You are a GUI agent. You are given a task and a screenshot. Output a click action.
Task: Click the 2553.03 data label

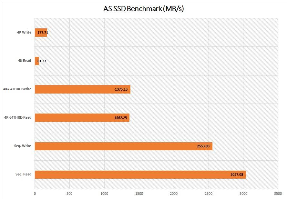coord(203,146)
